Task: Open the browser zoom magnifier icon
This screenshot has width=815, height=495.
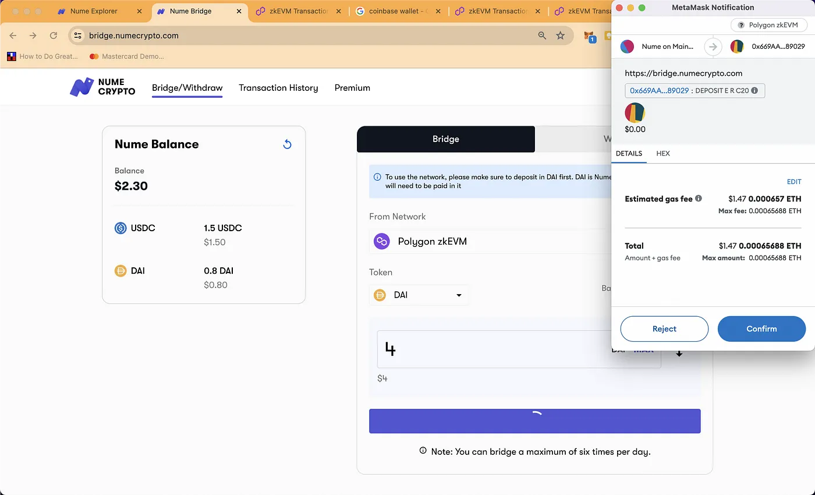Action: [542, 36]
